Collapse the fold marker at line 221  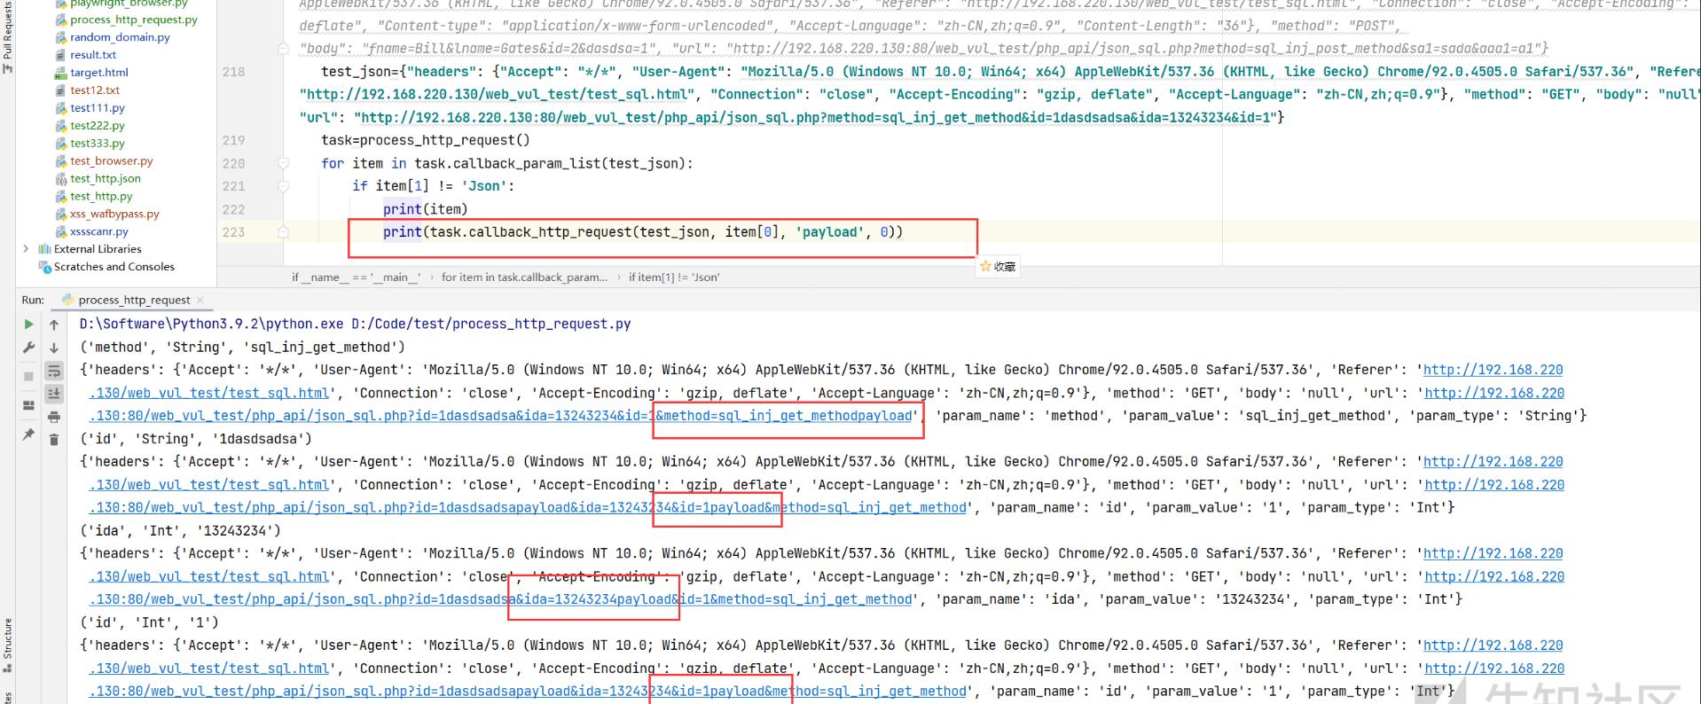tap(284, 186)
